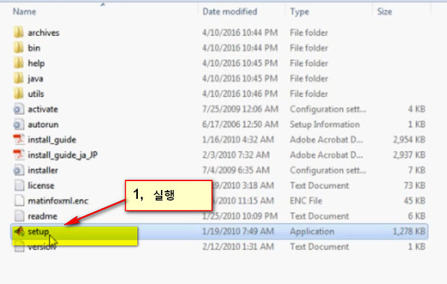Sort by Date modified column header
Viewport: 447px width, 284px height.
click(x=229, y=12)
